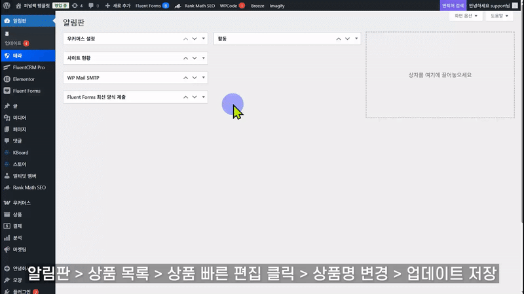Click the Fluent Forms blue count badge
Screen dimensions: 524x294
166,6
